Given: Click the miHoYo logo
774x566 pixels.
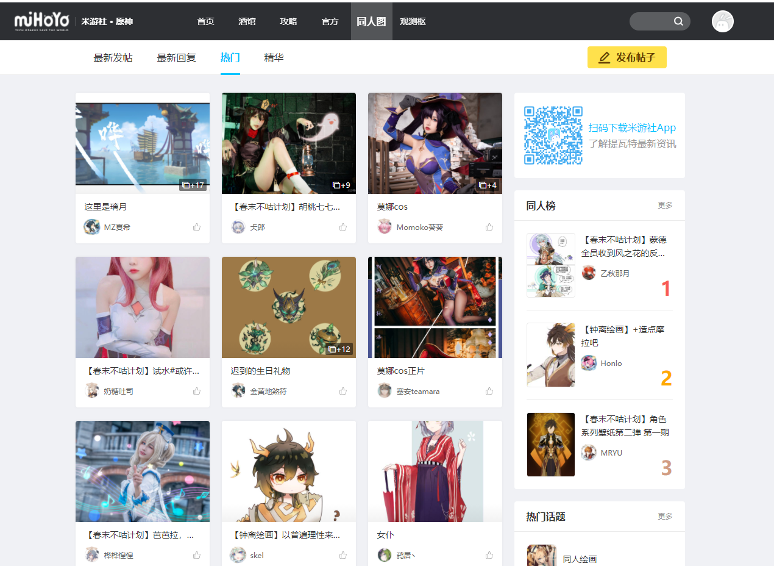Looking at the screenshot, I should click(41, 21).
